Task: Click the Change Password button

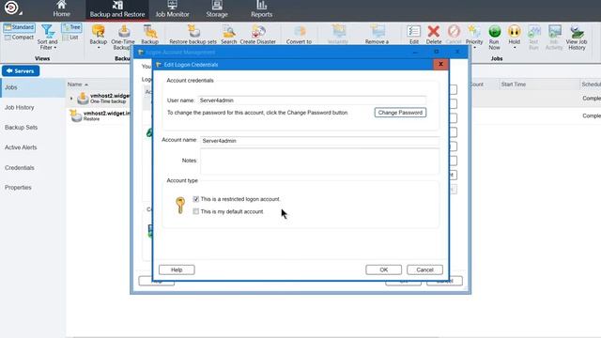Action: 400,113
